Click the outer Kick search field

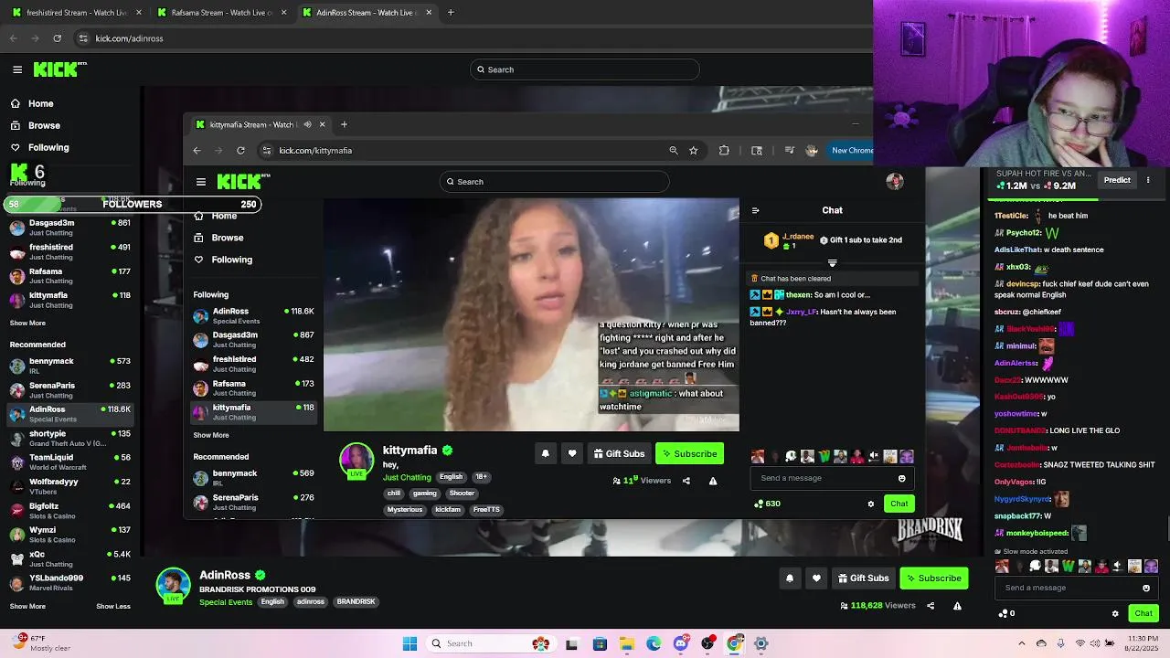[x=585, y=69]
